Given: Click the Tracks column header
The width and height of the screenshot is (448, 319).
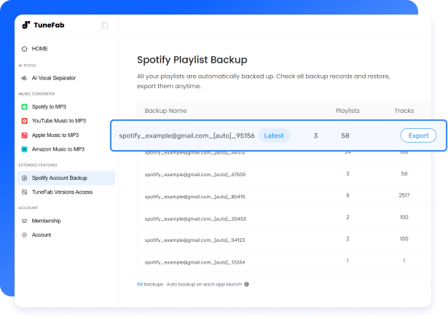Looking at the screenshot, I should point(404,111).
